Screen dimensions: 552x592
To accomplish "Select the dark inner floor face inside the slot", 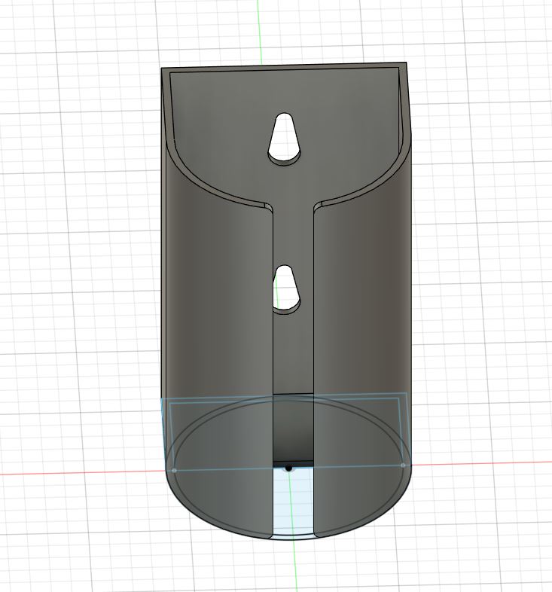I will coord(294,426).
